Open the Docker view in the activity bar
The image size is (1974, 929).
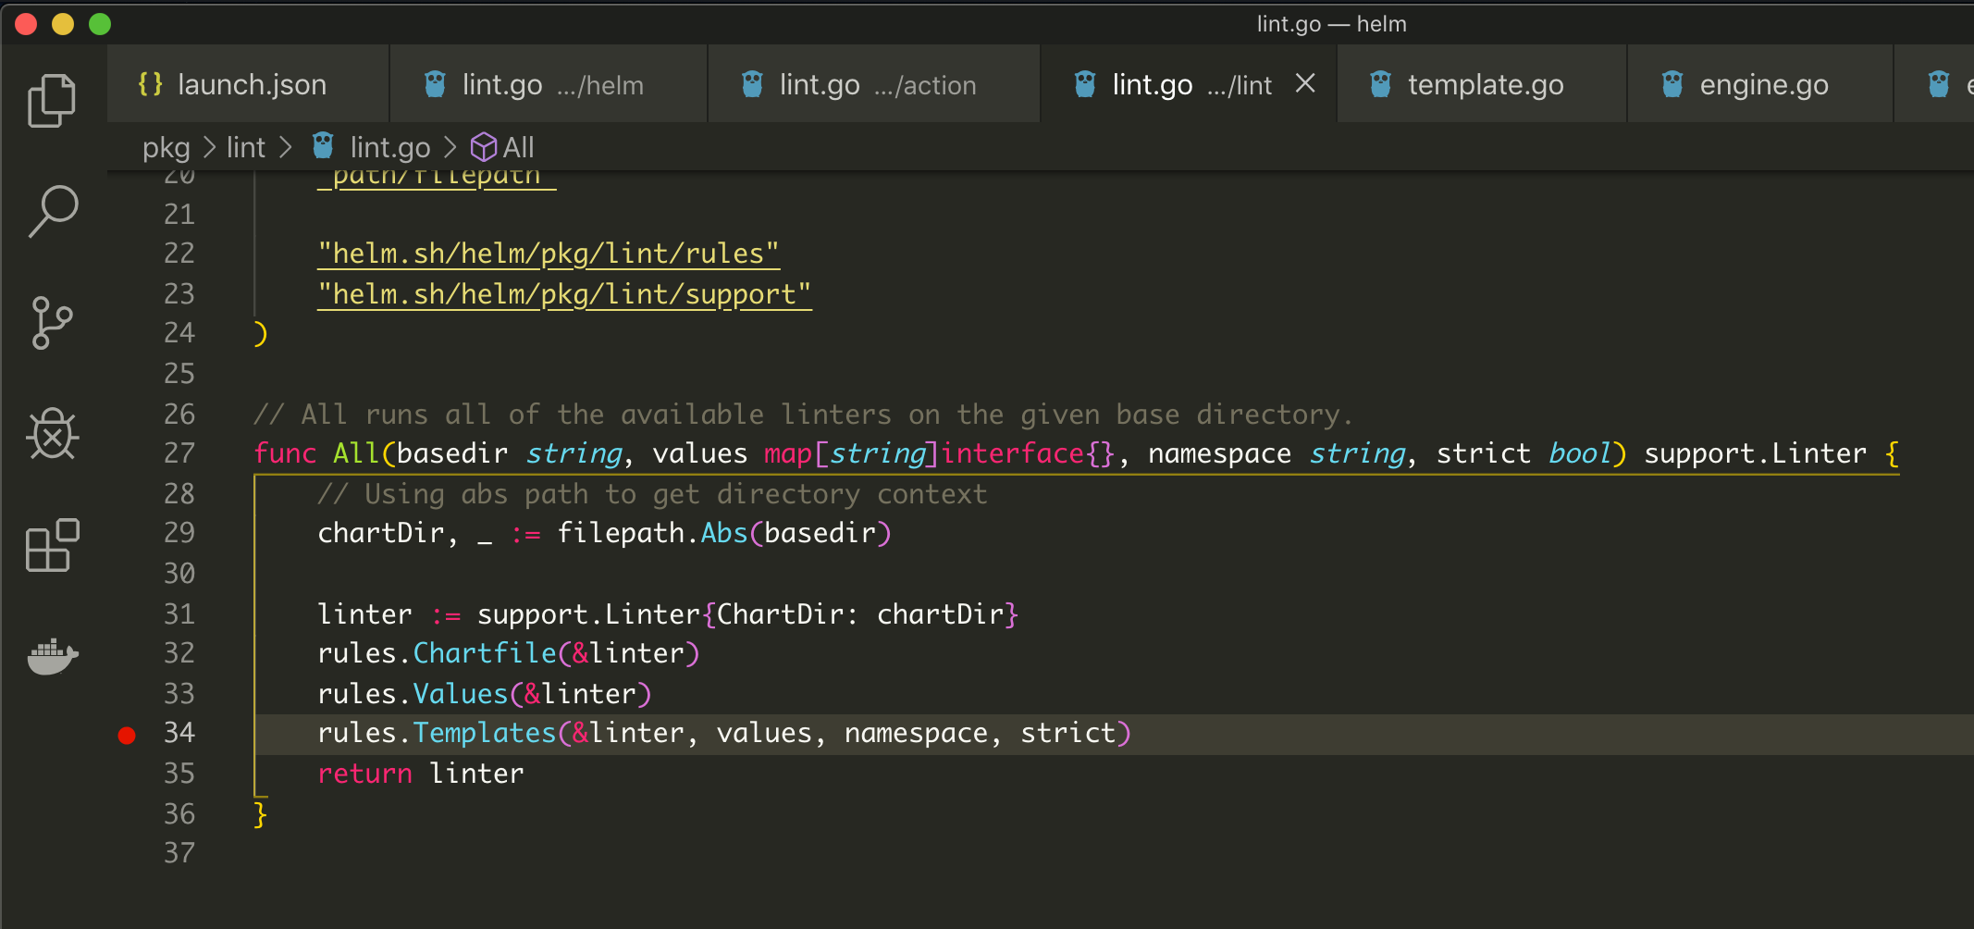(x=53, y=656)
